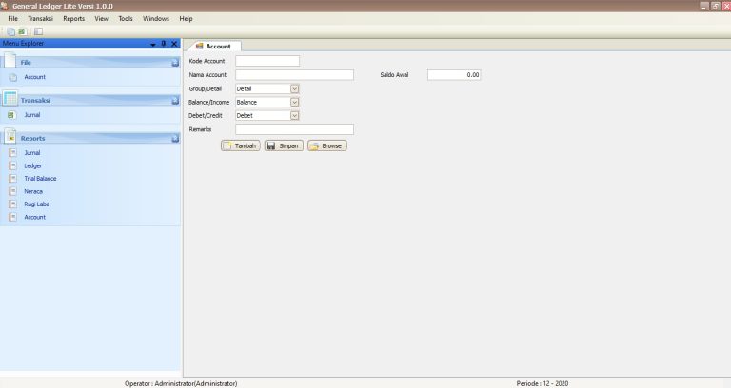Open the Group/Detail dropdown
The width and height of the screenshot is (731, 388).
click(x=294, y=88)
